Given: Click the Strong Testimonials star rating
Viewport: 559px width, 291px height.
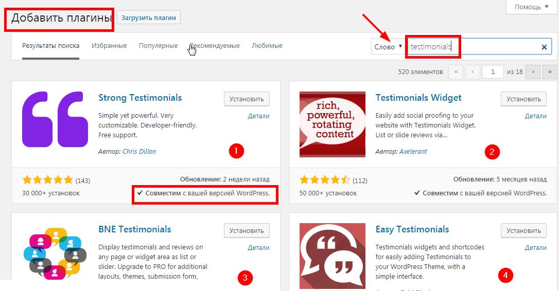Looking at the screenshot, I should pos(47,180).
